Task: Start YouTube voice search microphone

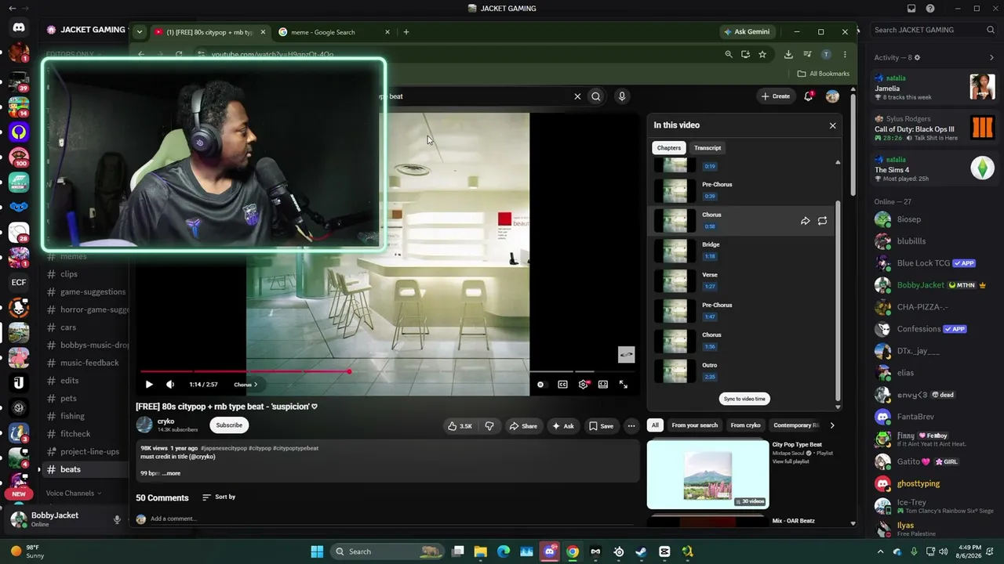Action: click(x=622, y=96)
